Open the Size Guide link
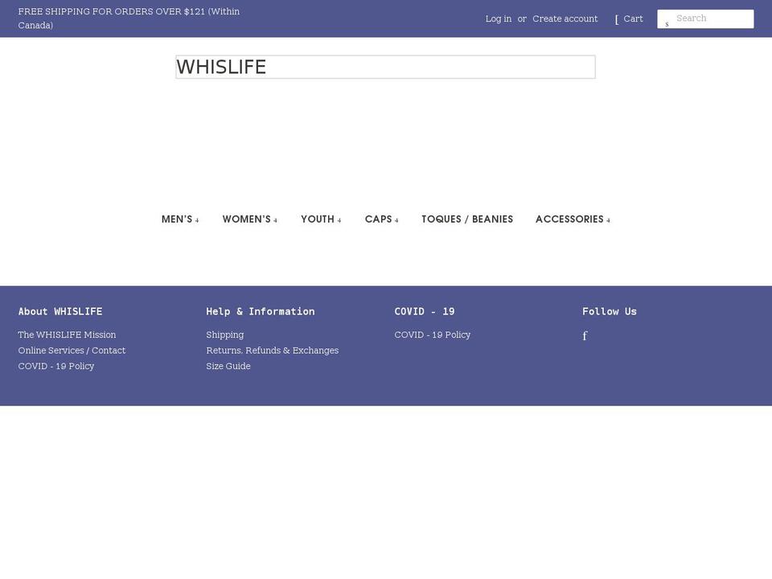772x579 pixels. [x=228, y=366]
